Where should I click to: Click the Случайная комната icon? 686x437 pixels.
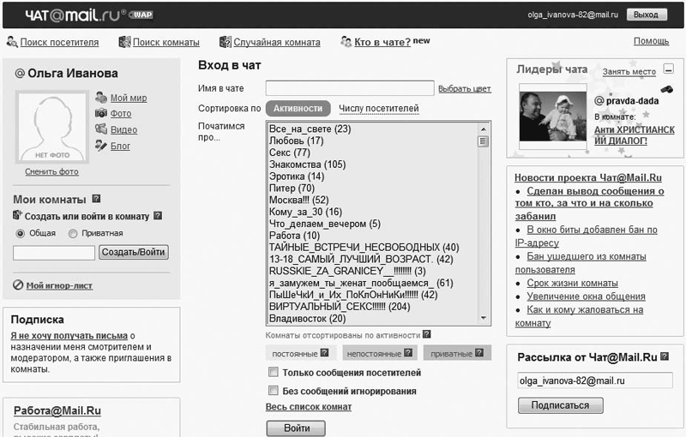click(226, 42)
